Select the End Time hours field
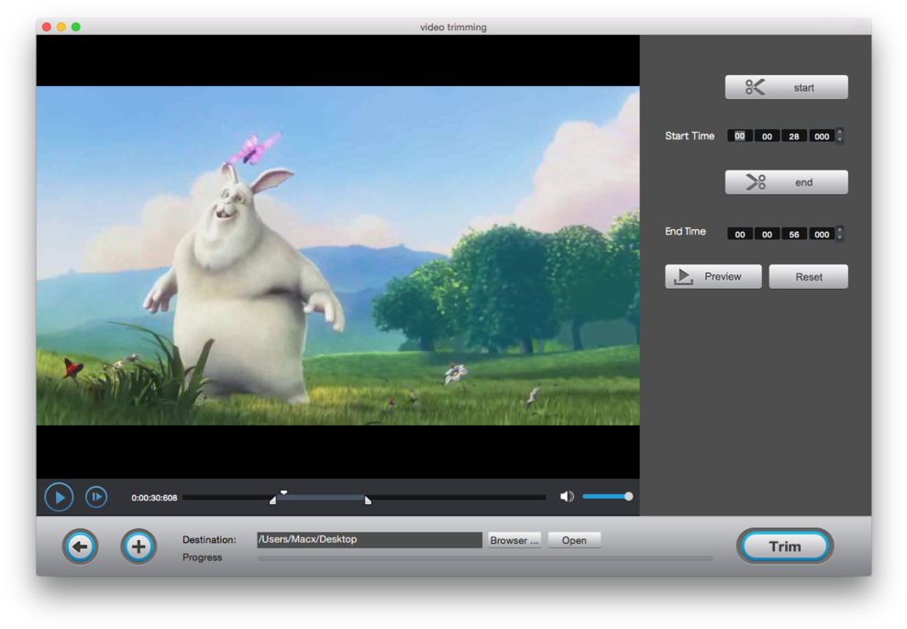This screenshot has height=629, width=907. 740,234
